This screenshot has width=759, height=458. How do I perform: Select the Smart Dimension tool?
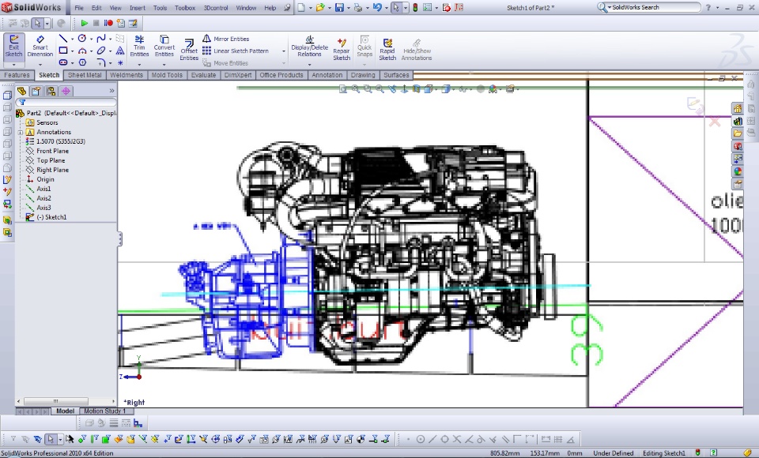[x=40, y=46]
